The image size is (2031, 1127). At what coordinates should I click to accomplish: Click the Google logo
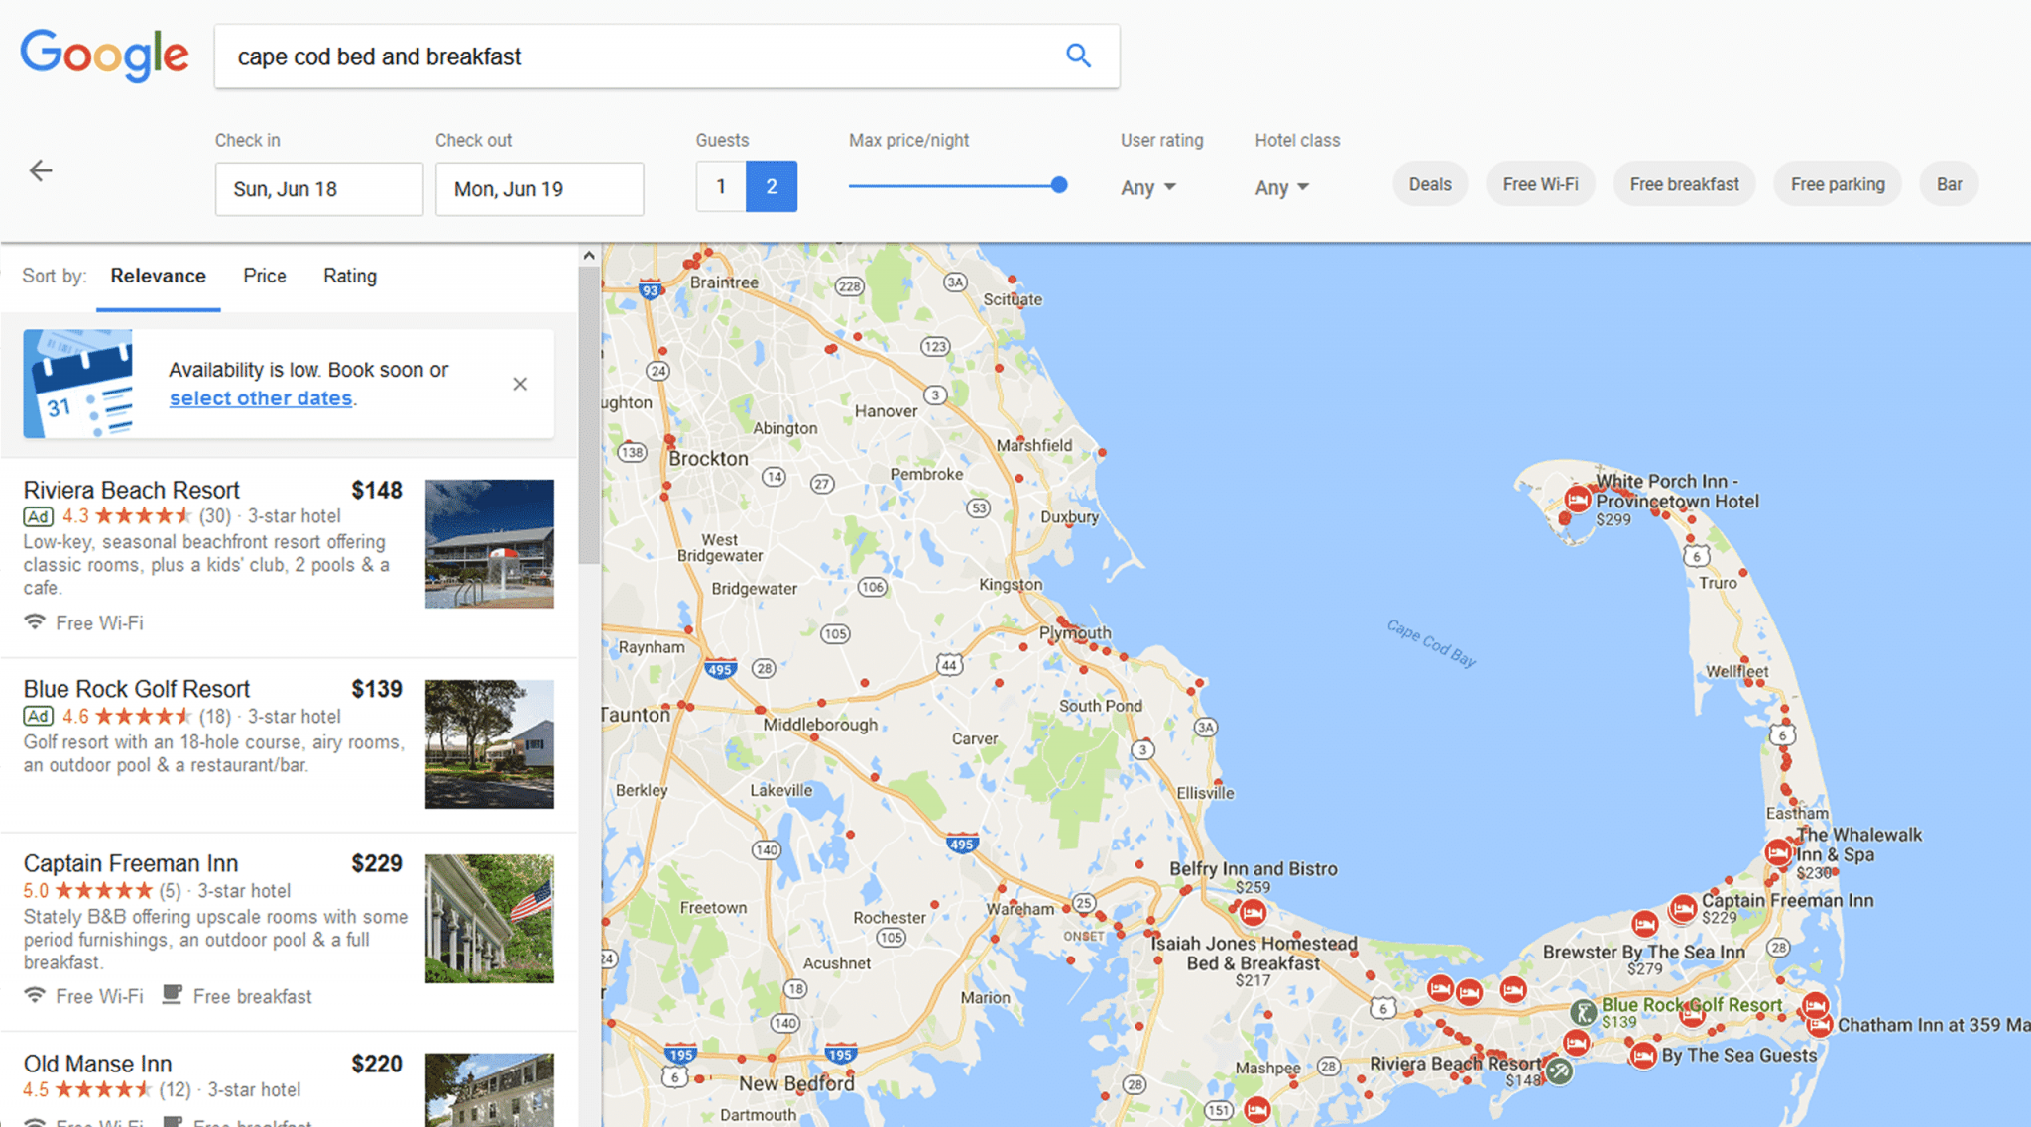tap(104, 56)
